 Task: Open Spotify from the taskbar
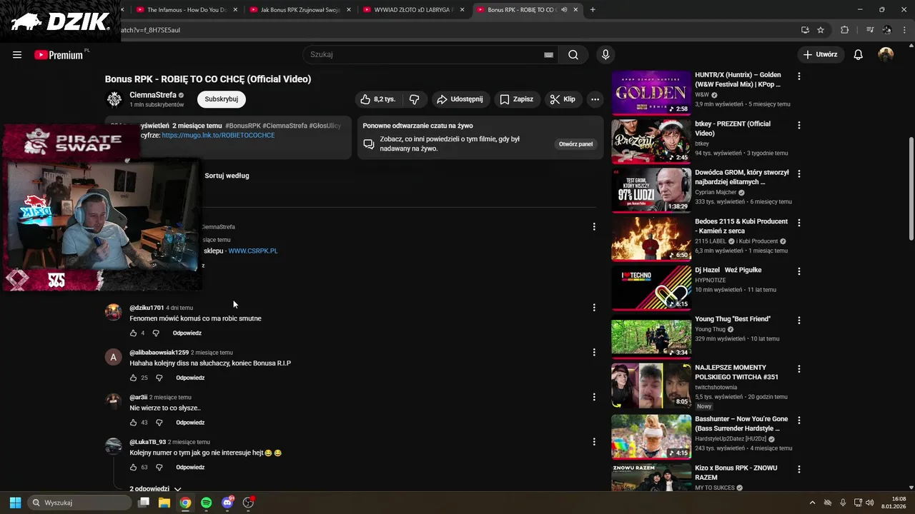point(207,503)
